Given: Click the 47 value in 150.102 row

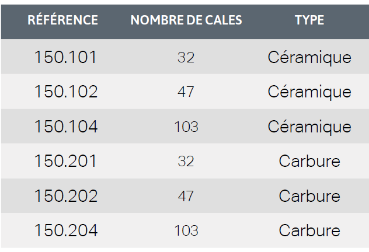Looking at the screenshot, I should (x=186, y=92).
